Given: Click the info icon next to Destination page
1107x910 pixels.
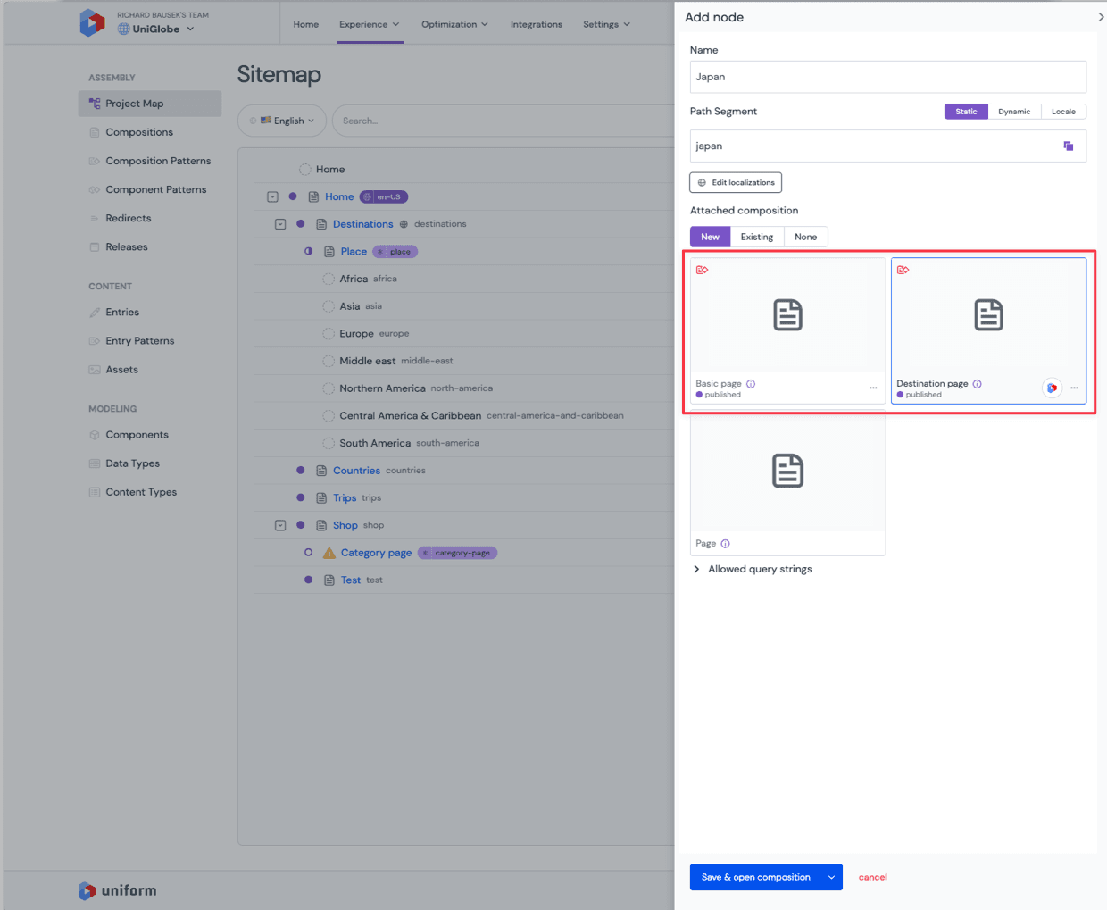Looking at the screenshot, I should click(x=978, y=384).
